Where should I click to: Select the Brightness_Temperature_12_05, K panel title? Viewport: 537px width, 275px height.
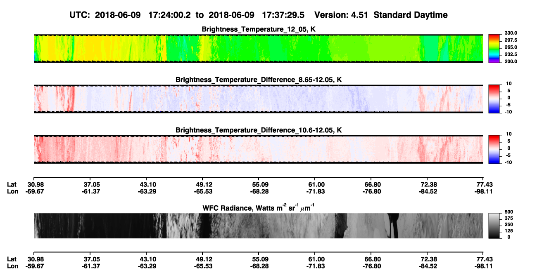coord(259,29)
